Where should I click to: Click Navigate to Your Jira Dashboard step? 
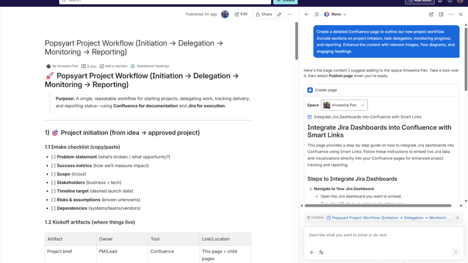344,188
